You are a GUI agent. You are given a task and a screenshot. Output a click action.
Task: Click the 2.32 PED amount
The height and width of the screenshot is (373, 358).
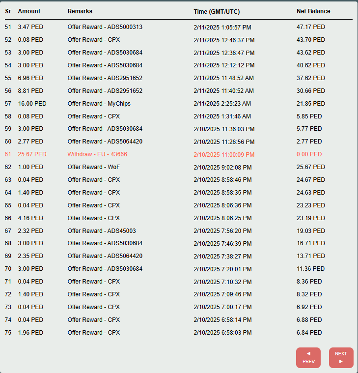pos(30,231)
